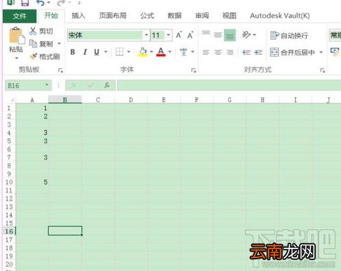Center text horizontally
Viewport: 341px width, 271px height.
click(218, 52)
